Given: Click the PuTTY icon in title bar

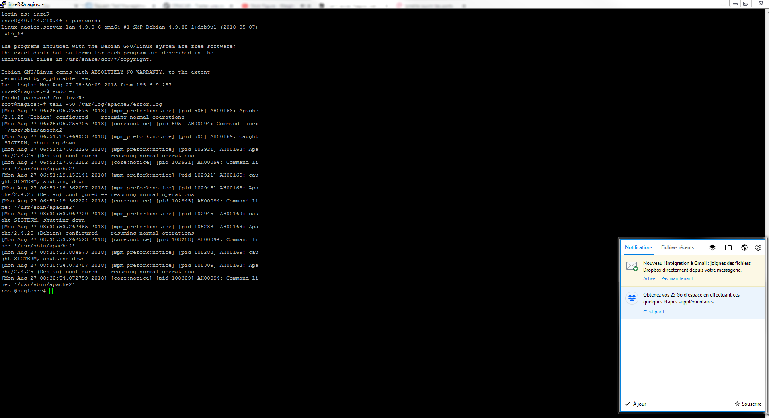Looking at the screenshot, I should coord(4,4).
